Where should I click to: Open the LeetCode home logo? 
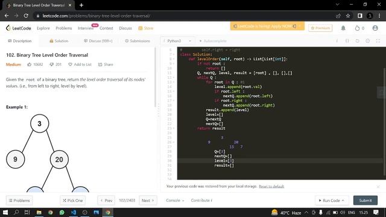point(19,28)
